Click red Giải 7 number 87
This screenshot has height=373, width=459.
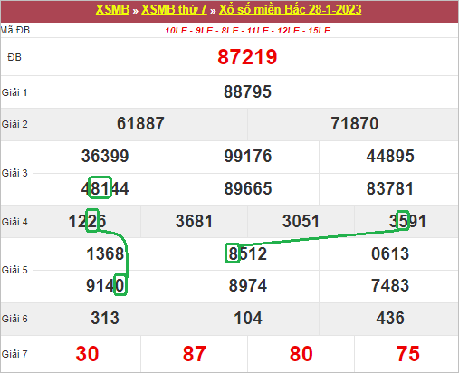pos(194,354)
